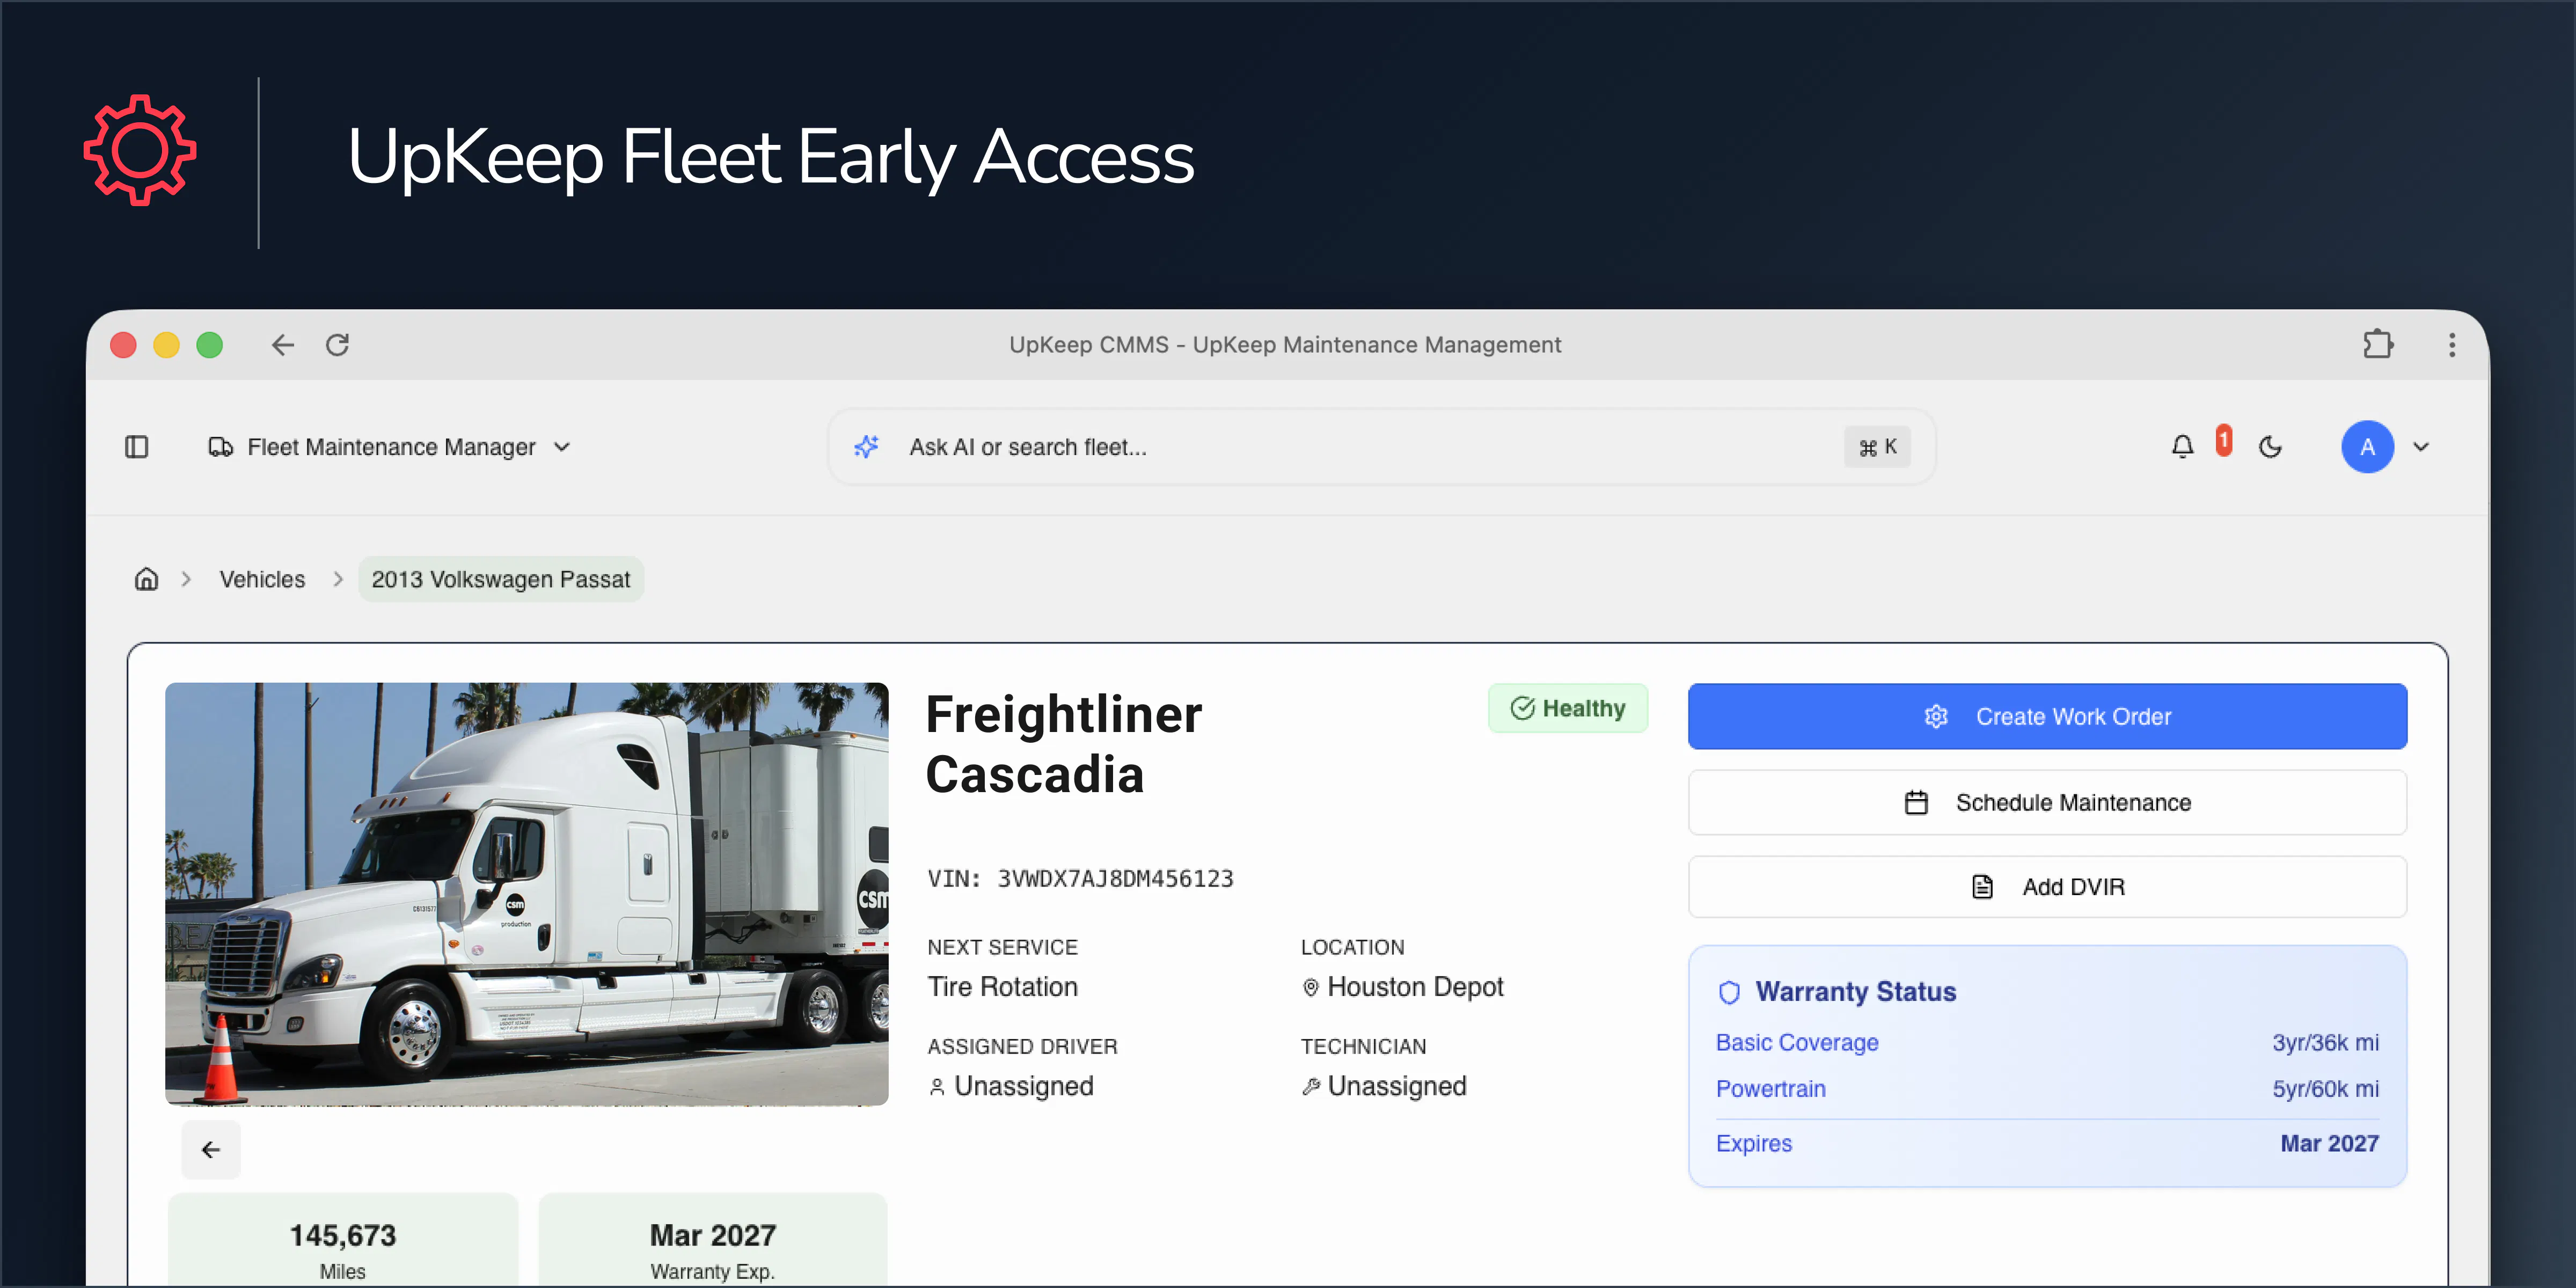Toggle dark mode moon icon
The height and width of the screenshot is (1288, 2576).
click(x=2270, y=447)
